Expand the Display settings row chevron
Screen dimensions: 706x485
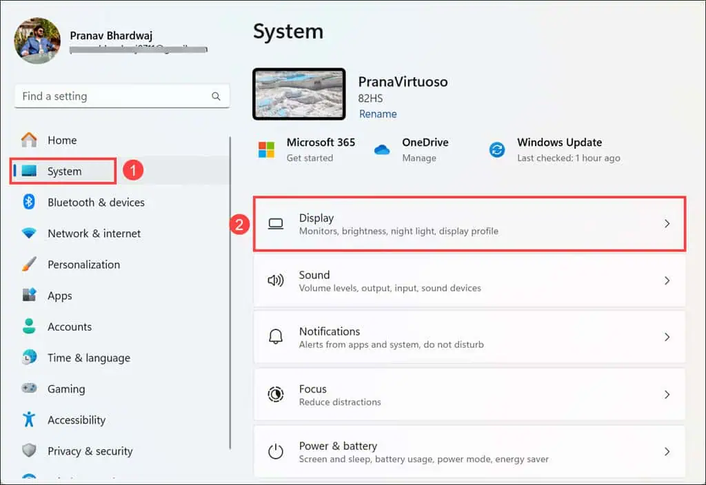(667, 223)
